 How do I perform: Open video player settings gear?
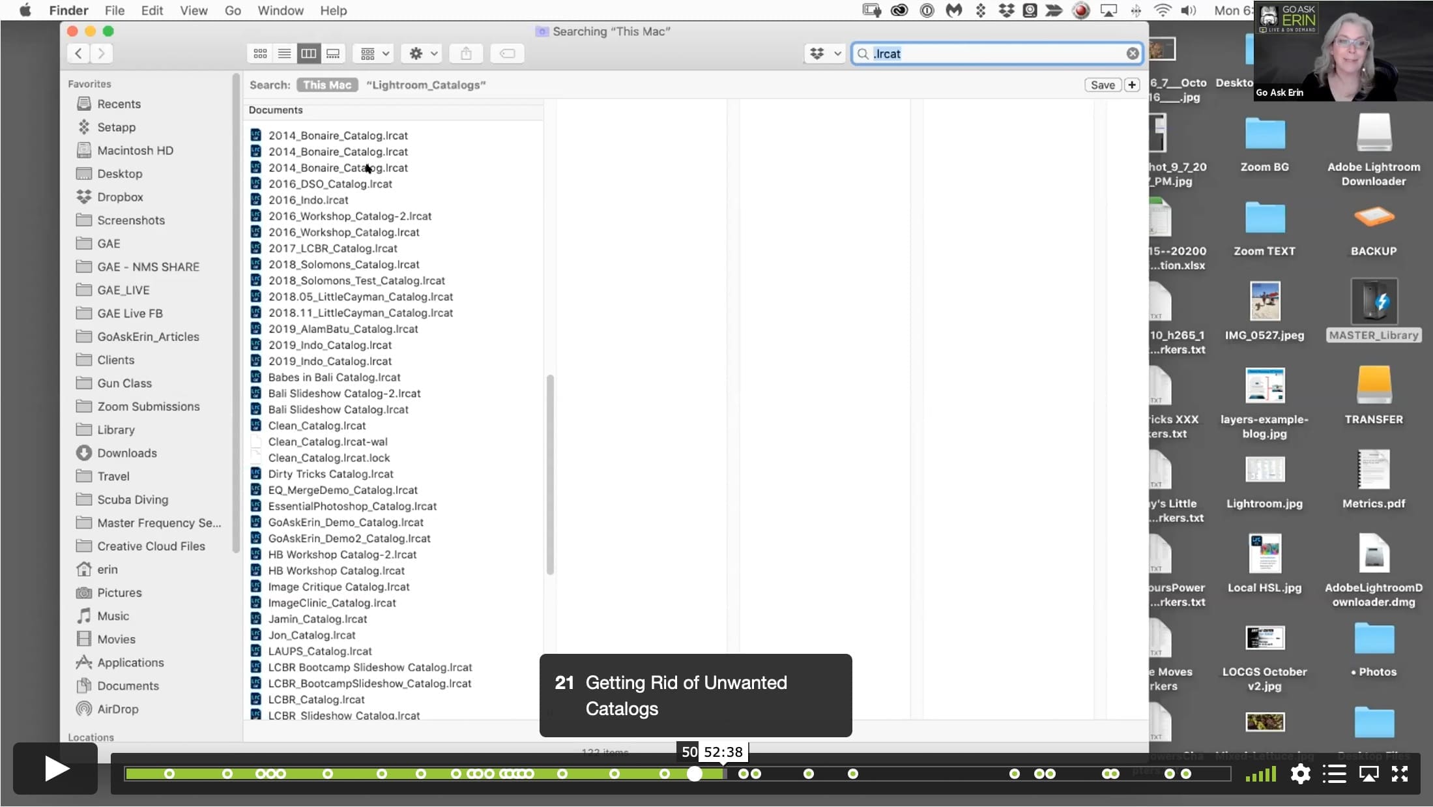[1300, 774]
